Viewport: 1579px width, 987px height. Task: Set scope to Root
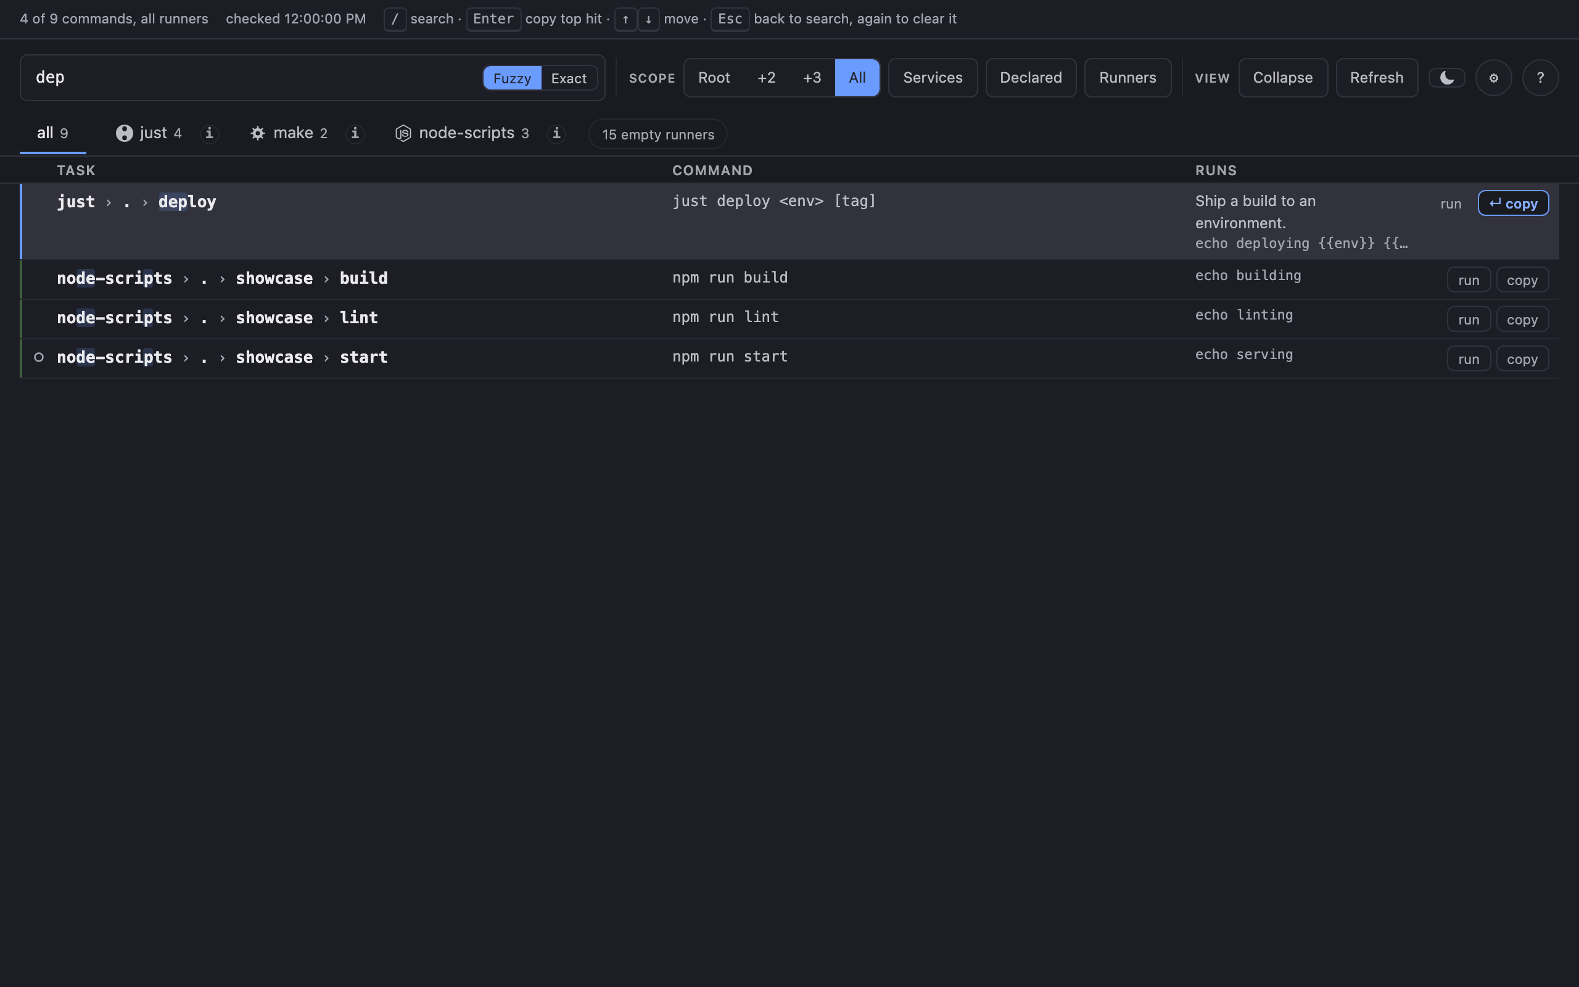coord(714,78)
